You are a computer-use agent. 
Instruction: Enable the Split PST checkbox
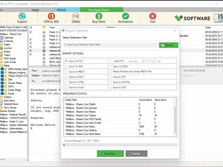pyautogui.click(x=112, y=61)
